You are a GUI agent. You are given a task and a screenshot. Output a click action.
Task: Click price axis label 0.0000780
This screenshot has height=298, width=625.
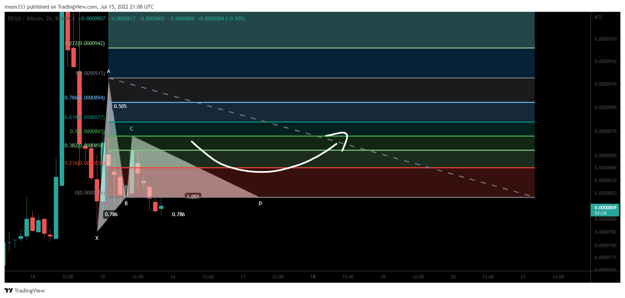605,245
